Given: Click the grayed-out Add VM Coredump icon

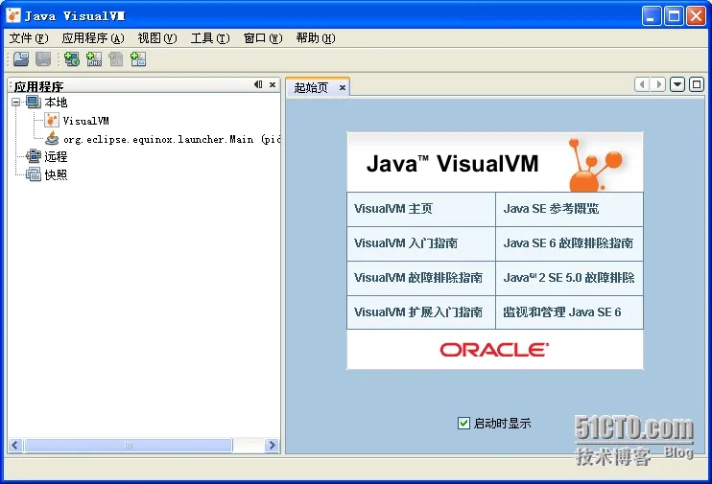Looking at the screenshot, I should click(116, 59).
